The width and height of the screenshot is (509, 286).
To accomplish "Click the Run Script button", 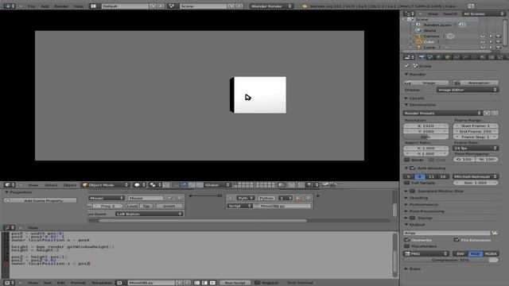I will pos(235,283).
